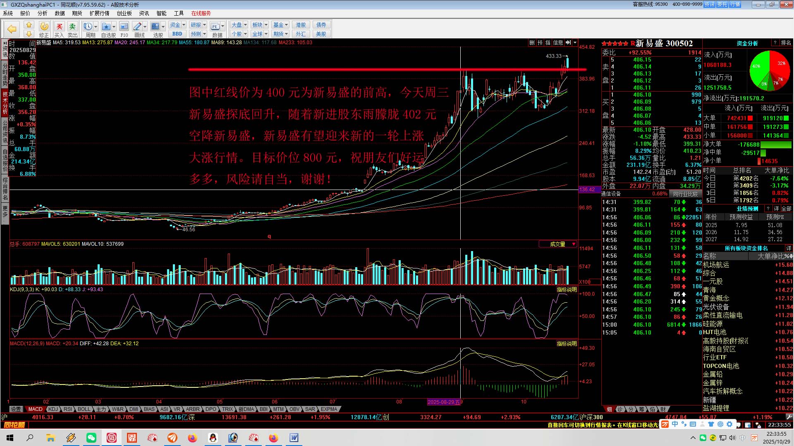
Task: Click the 周期 clock period icon
Action: 88,27
